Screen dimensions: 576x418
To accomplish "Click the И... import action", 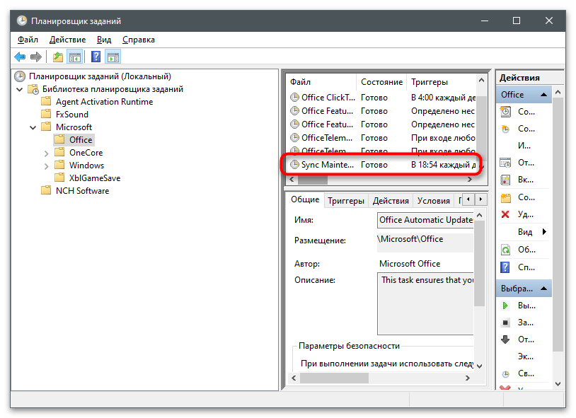I will pyautogui.click(x=524, y=146).
